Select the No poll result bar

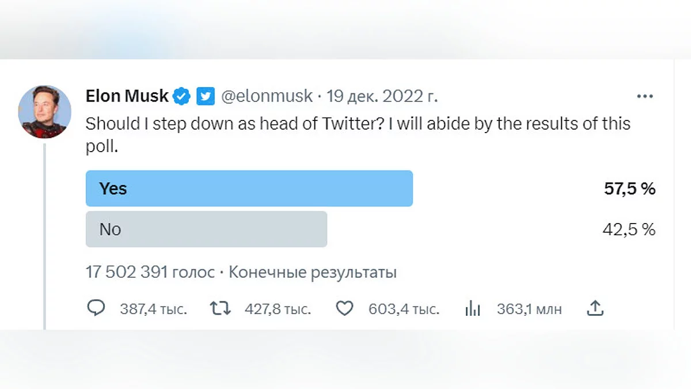pos(206,229)
